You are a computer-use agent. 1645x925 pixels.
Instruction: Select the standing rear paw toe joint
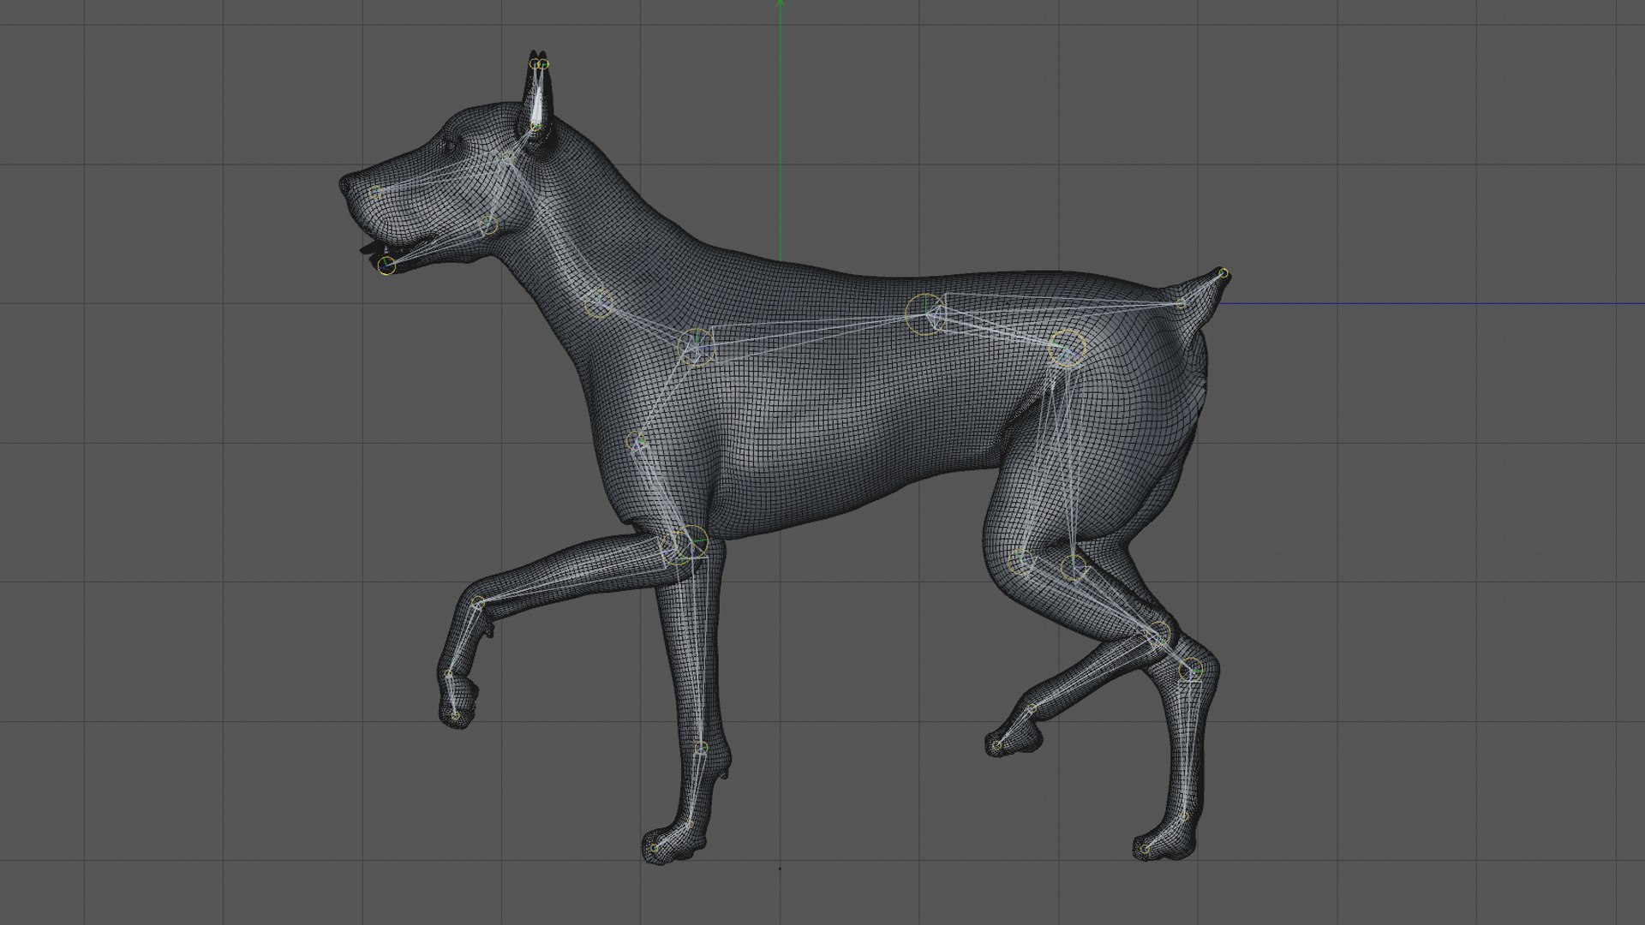(x=1146, y=849)
